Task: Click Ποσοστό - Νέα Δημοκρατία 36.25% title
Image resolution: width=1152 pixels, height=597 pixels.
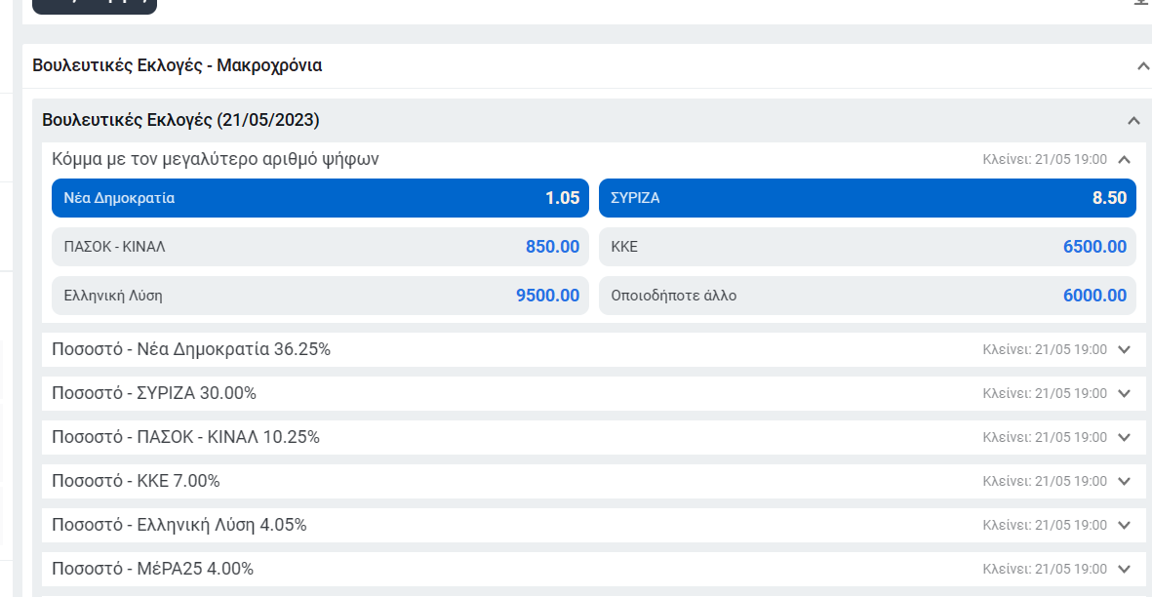Action: 191,349
